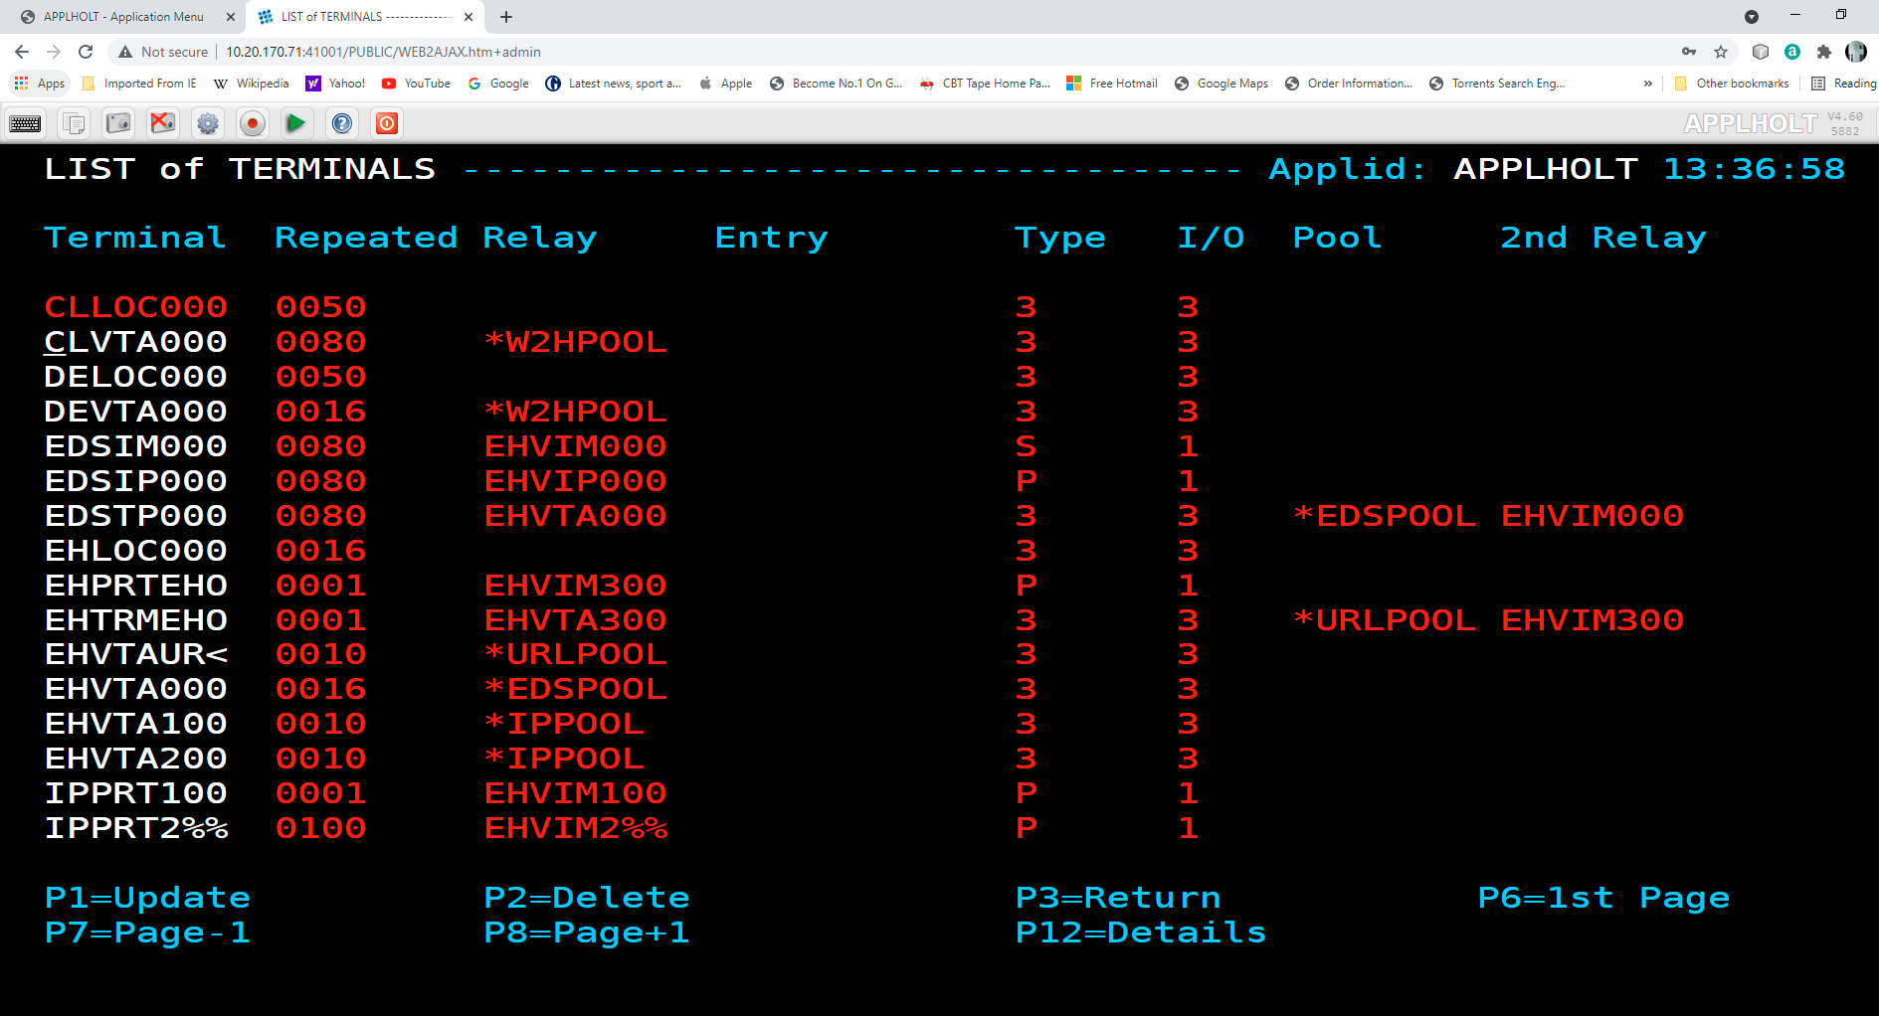Open the Imported From IE bookmark folder

139,84
